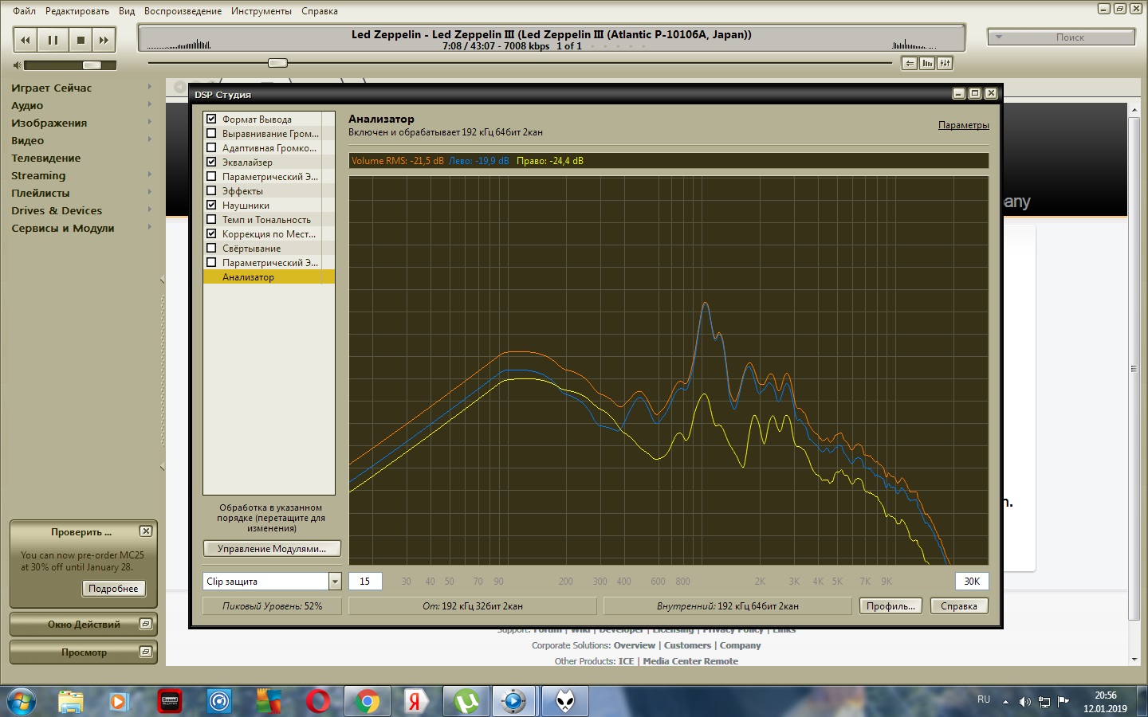Screen dimensions: 1148x717
Task: Open DSP Studio via the sliders icon
Action: [945, 63]
